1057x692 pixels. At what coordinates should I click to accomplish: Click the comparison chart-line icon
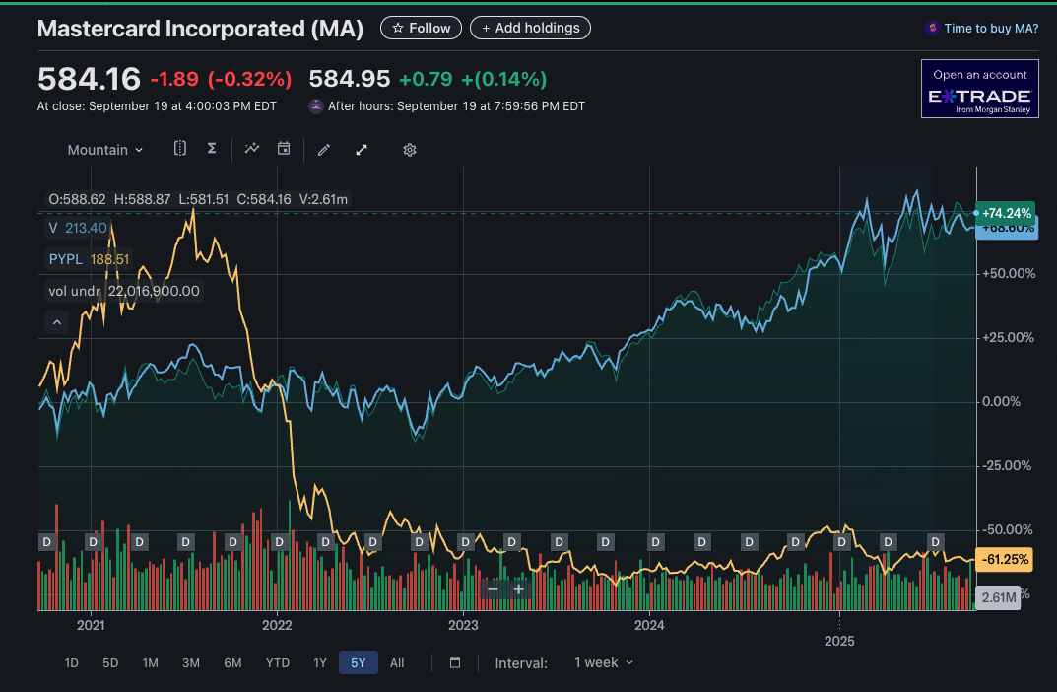tap(252, 149)
